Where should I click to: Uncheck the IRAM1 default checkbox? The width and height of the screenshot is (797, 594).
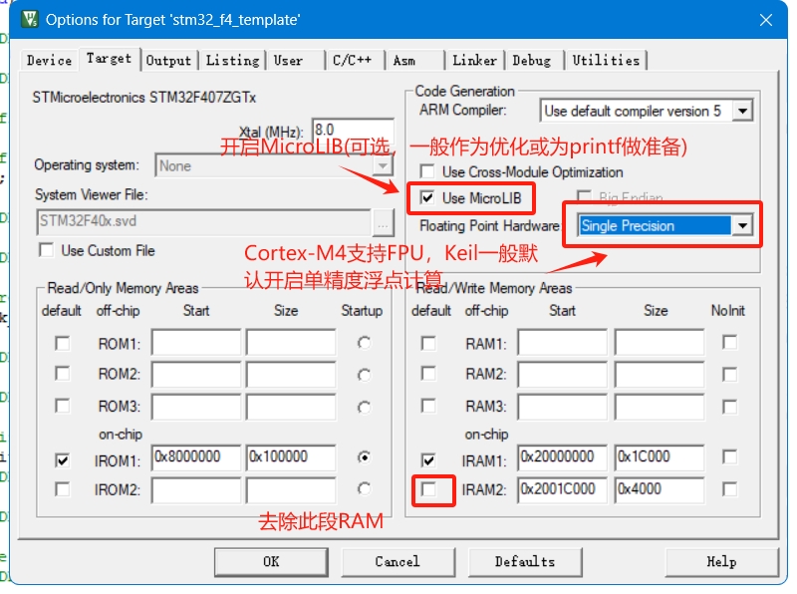click(x=428, y=460)
